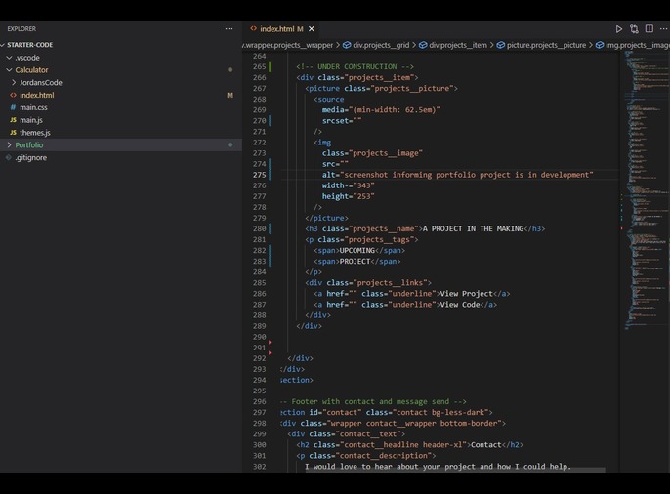Click the EXPLORER panel title
Image resolution: width=670 pixels, height=494 pixels.
point(21,29)
